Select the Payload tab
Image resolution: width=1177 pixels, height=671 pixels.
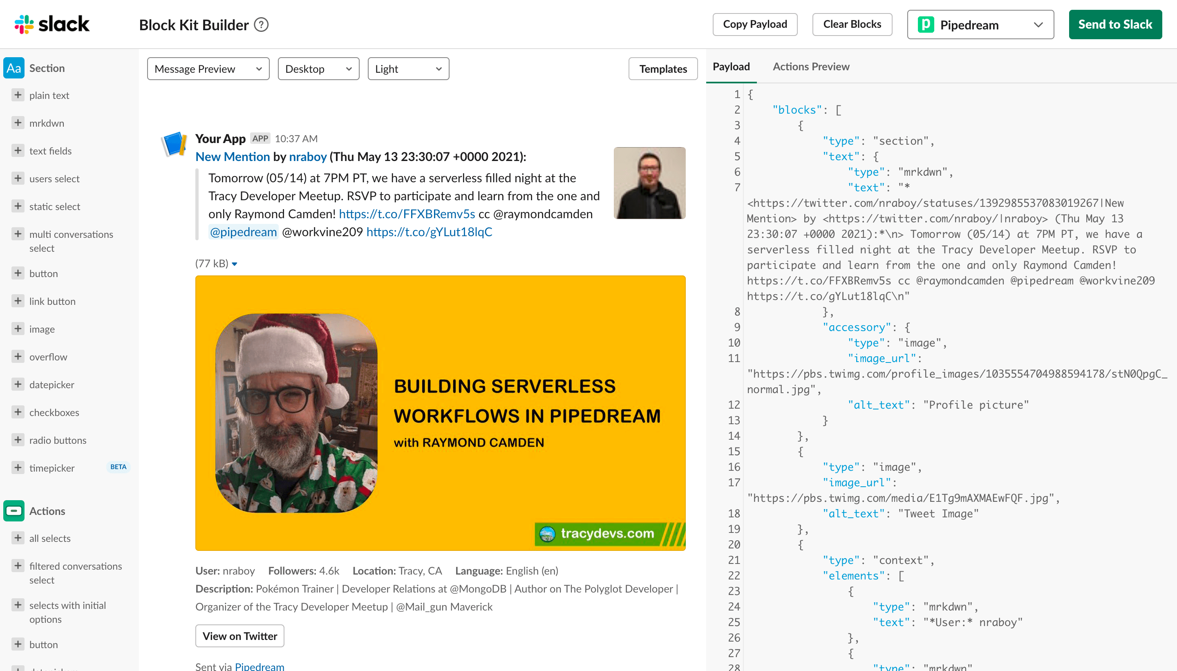(731, 66)
